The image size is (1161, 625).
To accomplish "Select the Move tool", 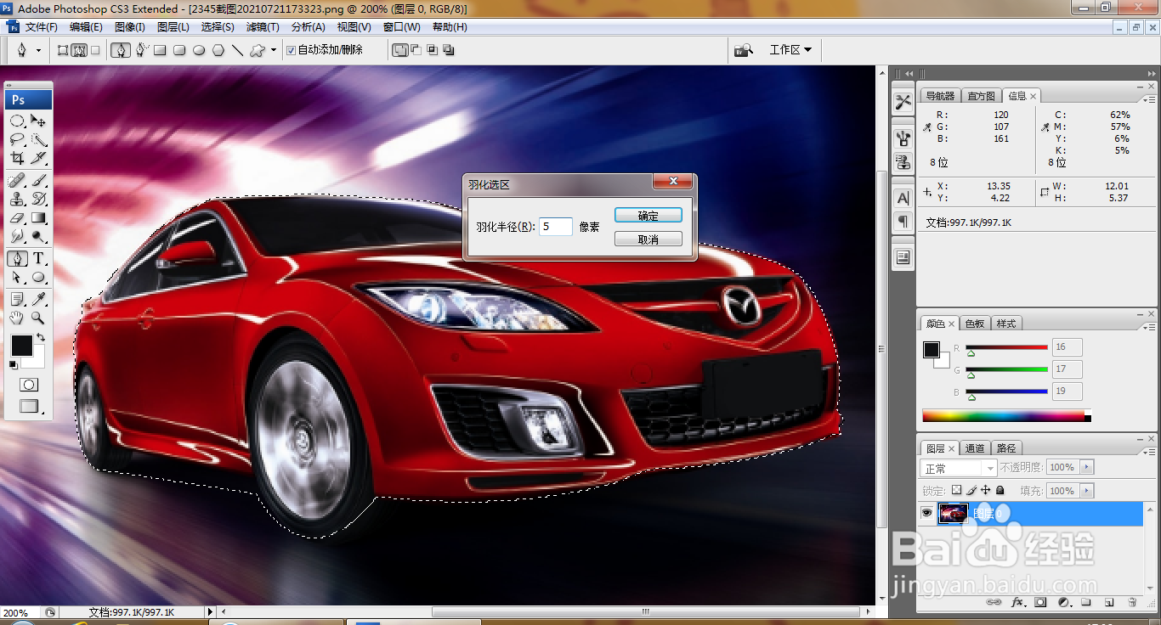I will pos(38,121).
